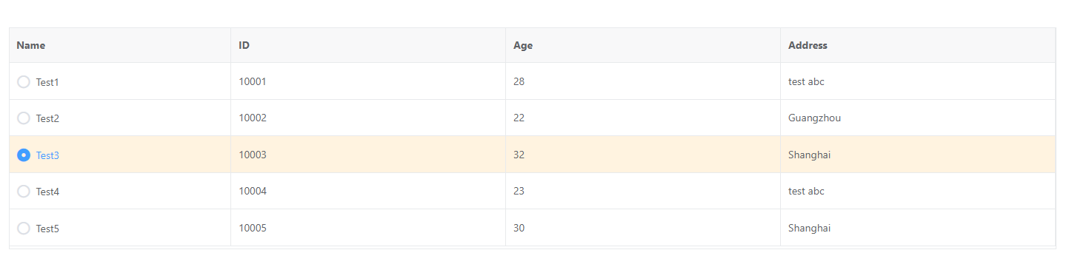The image size is (1072, 267).
Task: Click the highlighted ID cell 10003
Action: point(368,155)
